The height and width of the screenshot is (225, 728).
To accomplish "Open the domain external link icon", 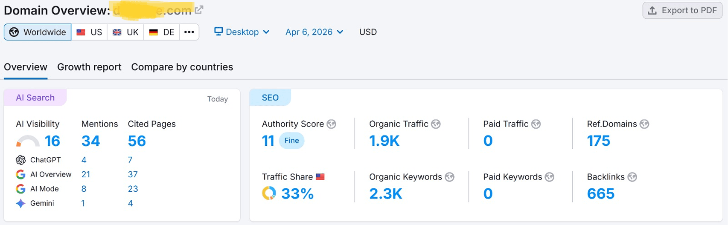I will point(199,9).
